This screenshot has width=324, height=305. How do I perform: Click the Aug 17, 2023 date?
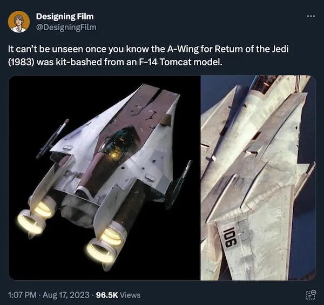pos(66,295)
